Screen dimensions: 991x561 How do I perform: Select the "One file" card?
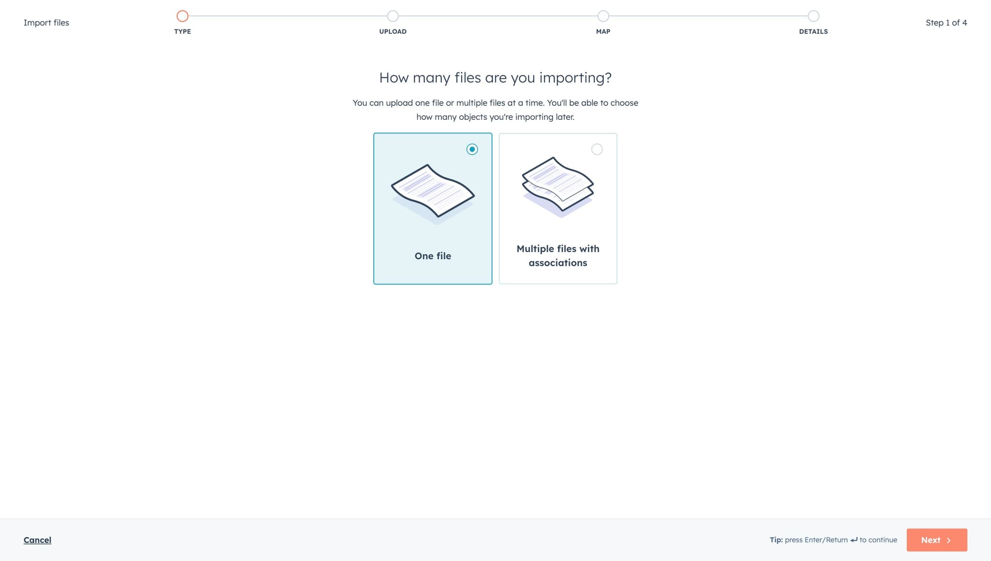pos(432,208)
